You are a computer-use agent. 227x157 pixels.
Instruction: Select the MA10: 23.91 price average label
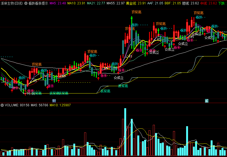(x=76, y=3)
